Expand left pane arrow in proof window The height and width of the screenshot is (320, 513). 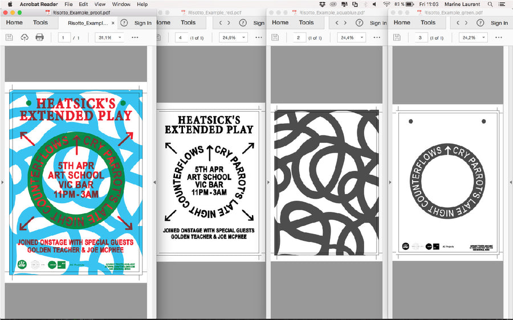coord(2,182)
